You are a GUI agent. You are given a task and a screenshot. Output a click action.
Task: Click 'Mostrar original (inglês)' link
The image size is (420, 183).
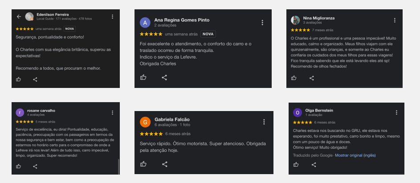pos(355,155)
